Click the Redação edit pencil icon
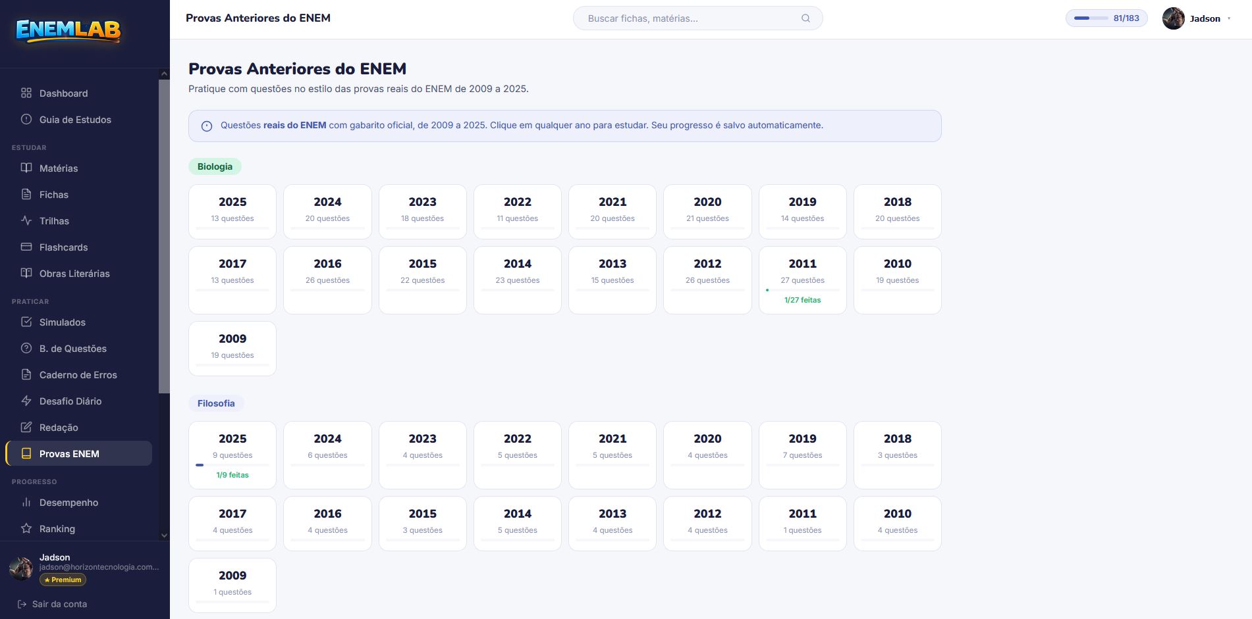1252x619 pixels. [x=26, y=427]
